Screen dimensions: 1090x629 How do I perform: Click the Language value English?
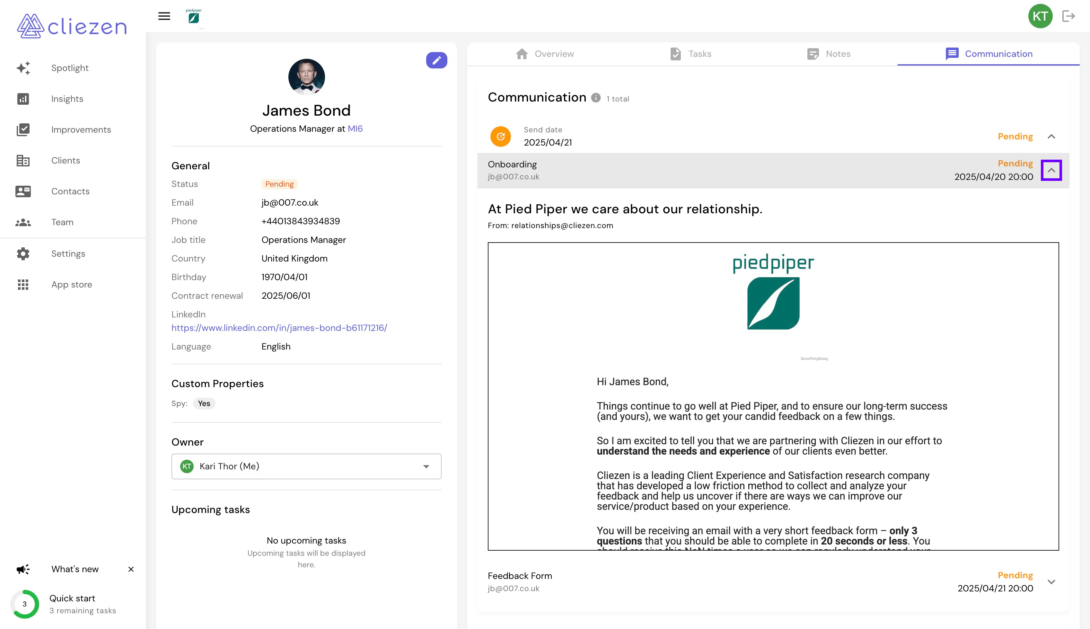276,347
